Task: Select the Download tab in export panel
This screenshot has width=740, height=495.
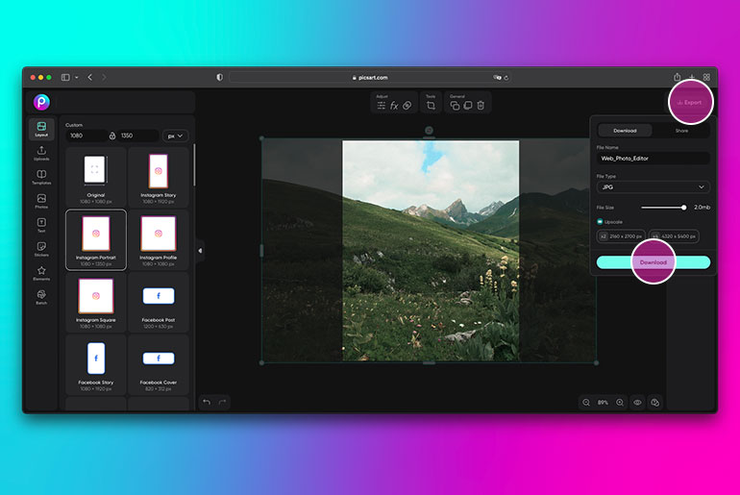Action: (x=625, y=131)
